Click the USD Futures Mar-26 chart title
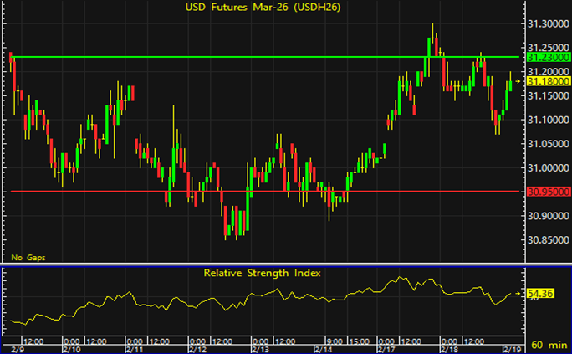Screen dimensions: 572x354 click(264, 8)
